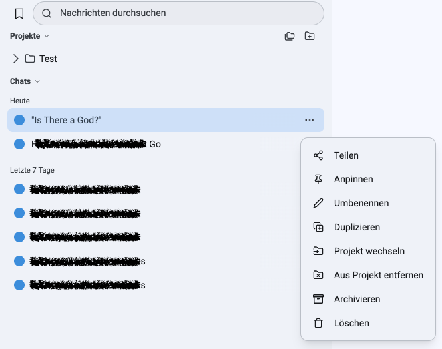Viewport: 442px width, 349px height.
Task: Click the stacked folders icon
Action: click(290, 36)
